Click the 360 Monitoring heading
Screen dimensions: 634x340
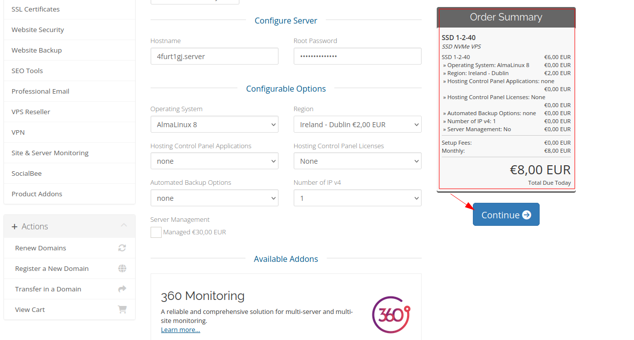pos(203,296)
